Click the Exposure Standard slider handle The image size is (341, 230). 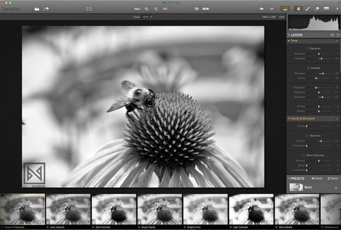pos(319,54)
